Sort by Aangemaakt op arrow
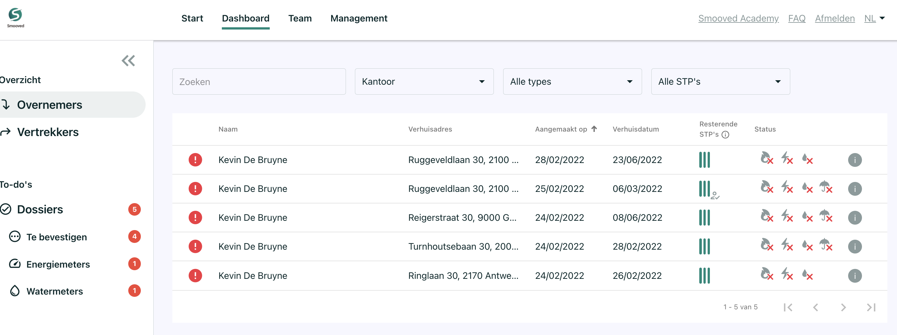Screen dimensions: 897x335 tap(594, 129)
